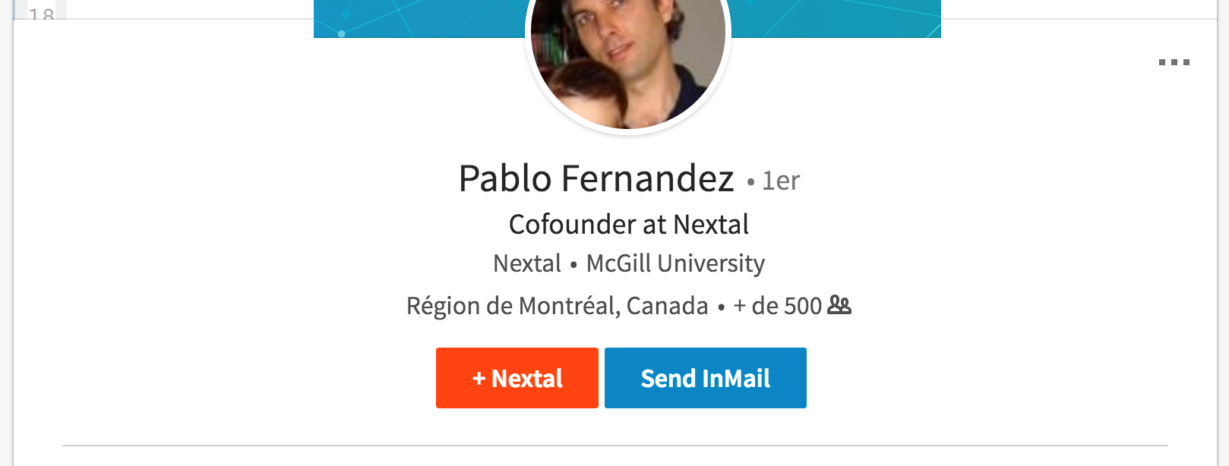1229x466 pixels.
Task: Click the Send InMail button
Action: 705,377
